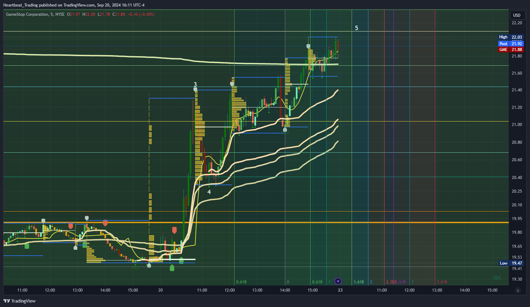The width and height of the screenshot is (530, 307).
Task: Click the 19.30 price axis label
Action: point(517,279)
